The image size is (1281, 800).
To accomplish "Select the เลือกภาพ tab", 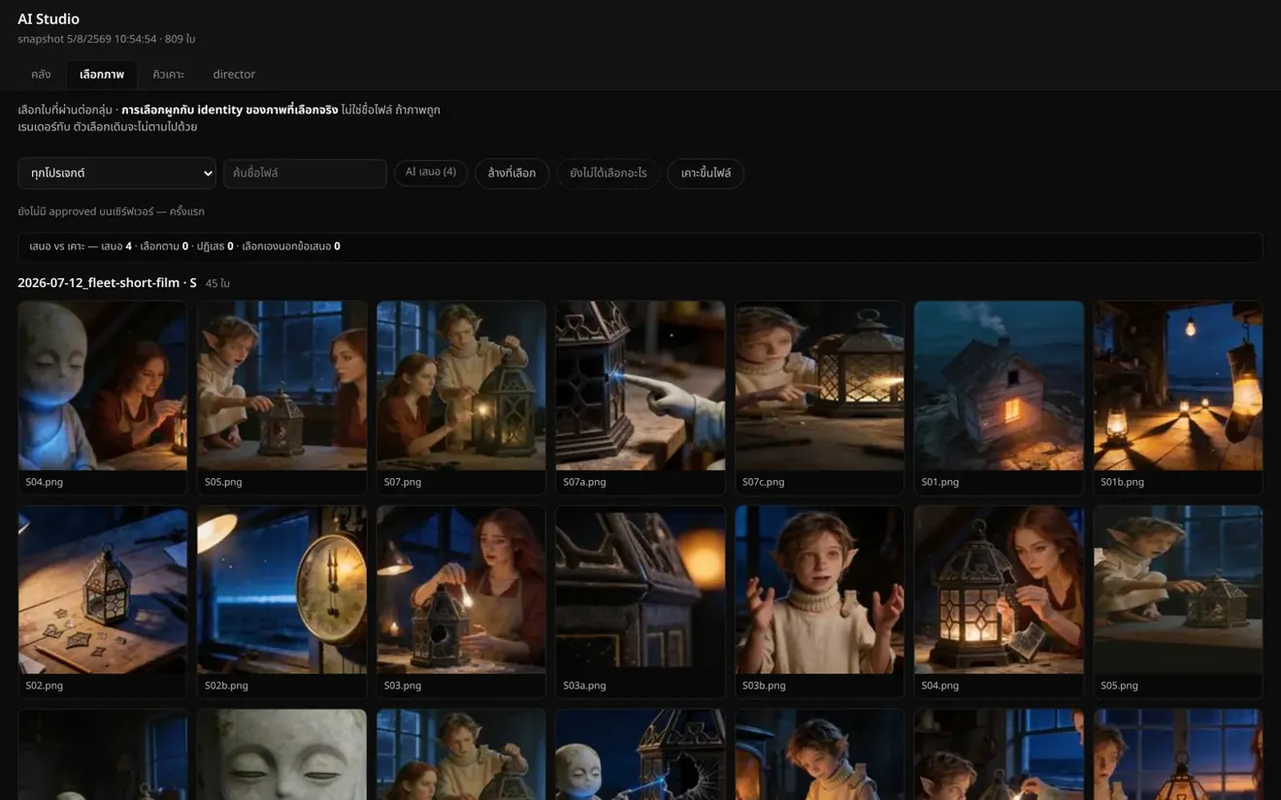I will coord(102,75).
